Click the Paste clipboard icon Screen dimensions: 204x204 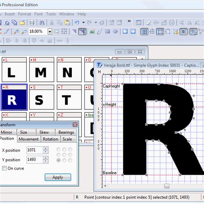(x=67, y=23)
